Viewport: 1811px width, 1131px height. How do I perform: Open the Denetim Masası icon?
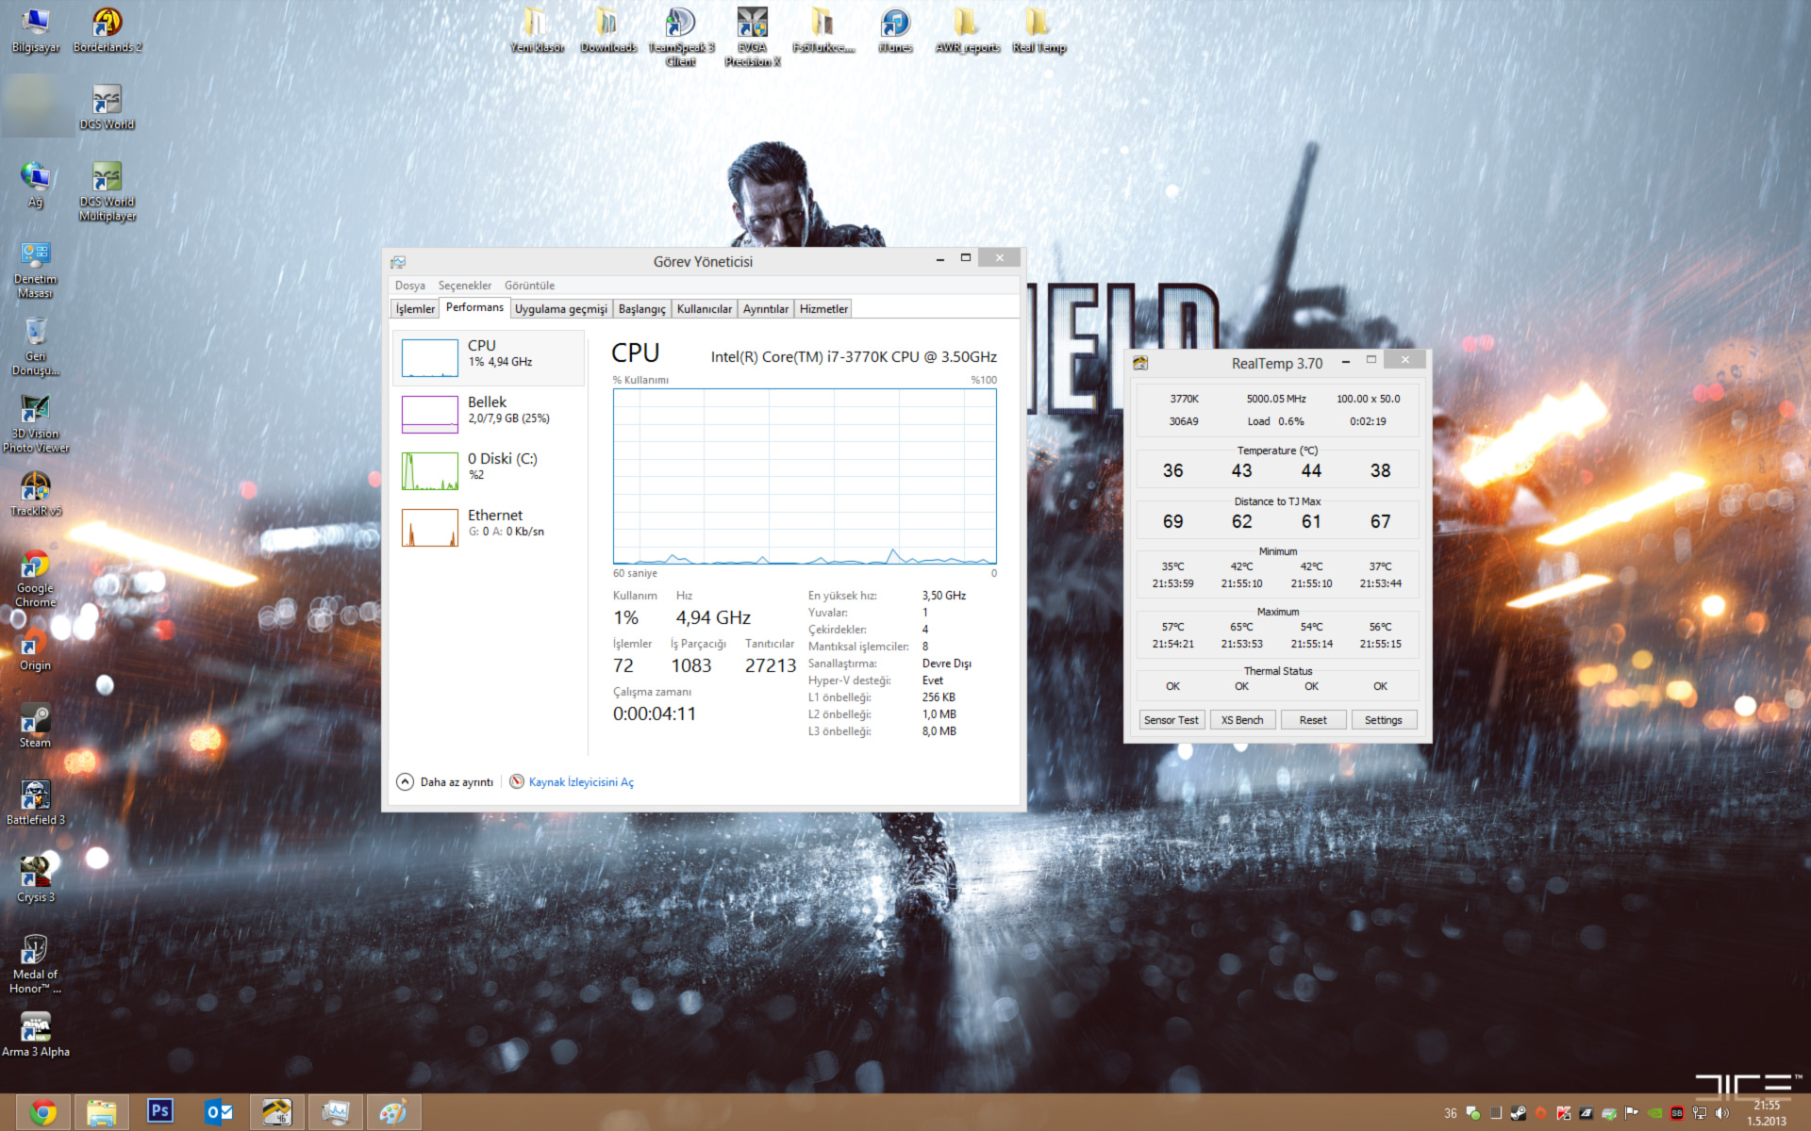35,269
